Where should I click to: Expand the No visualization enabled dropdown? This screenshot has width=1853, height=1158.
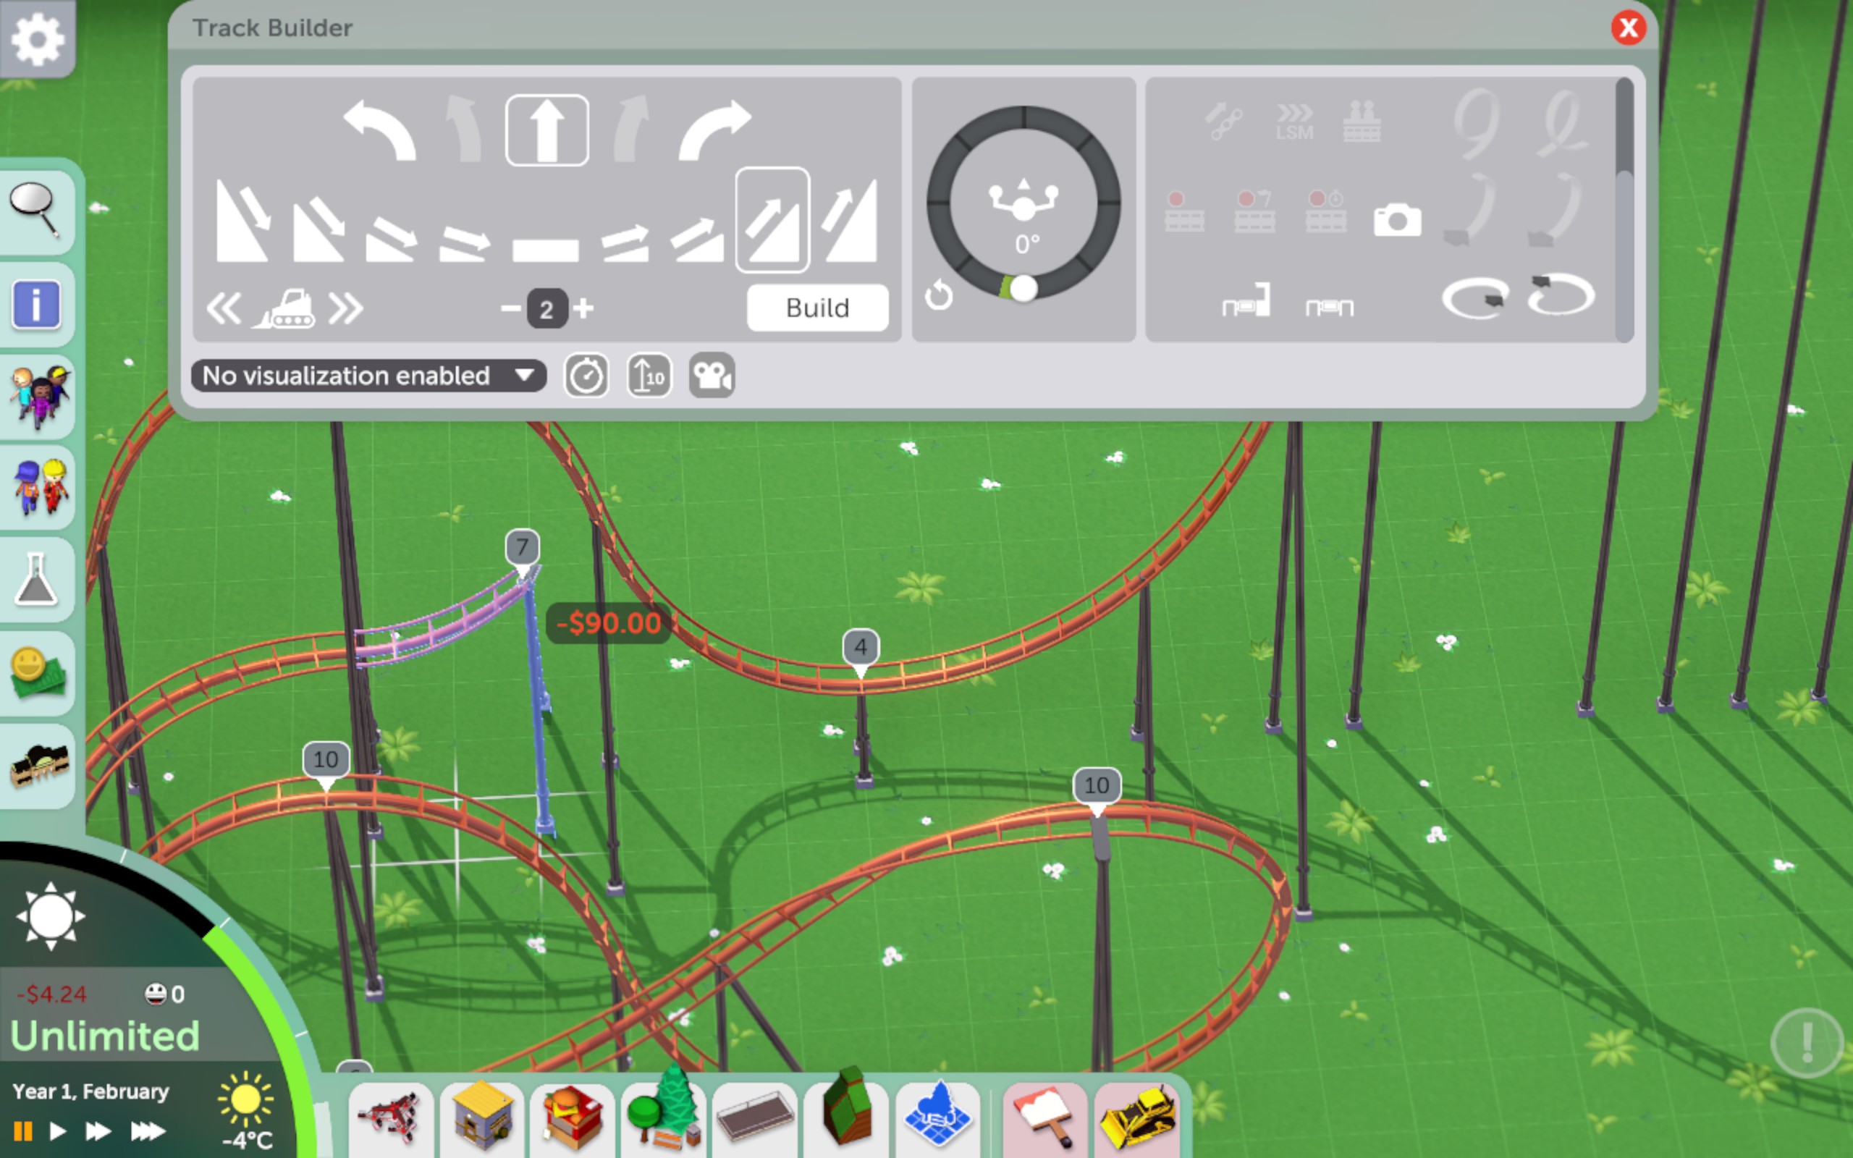coord(368,376)
